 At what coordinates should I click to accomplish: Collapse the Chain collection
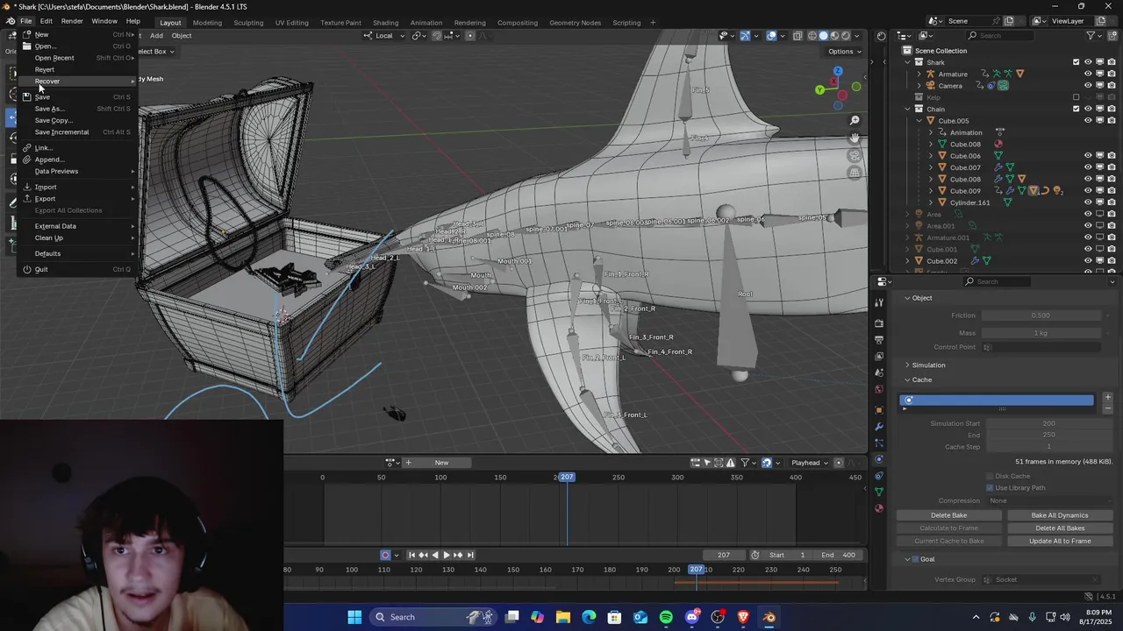click(x=907, y=110)
